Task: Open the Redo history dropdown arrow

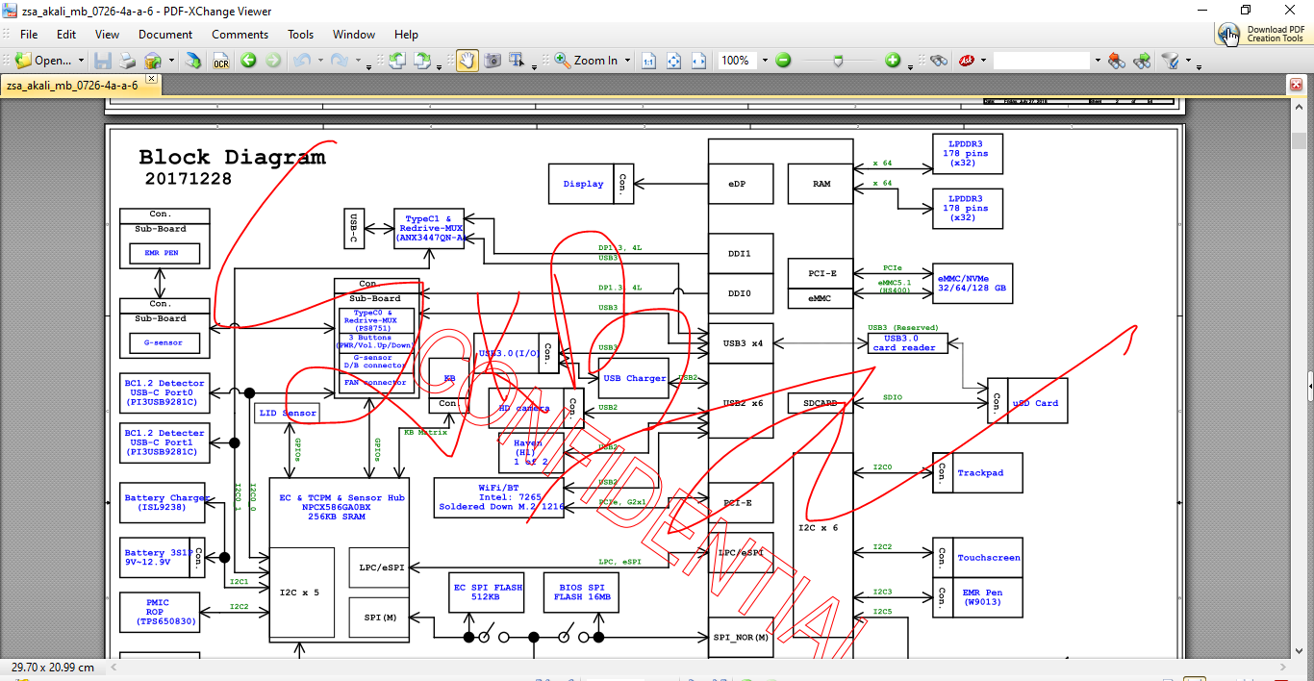Action: pyautogui.click(x=357, y=61)
